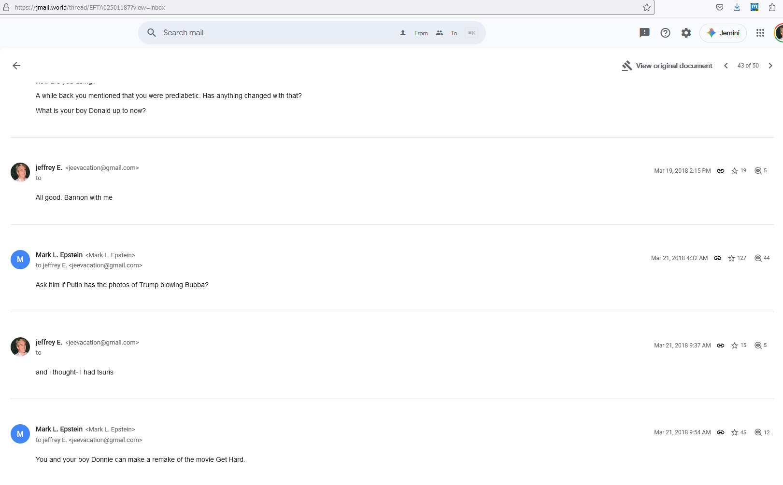The image size is (783, 485).
Task: Copy link of Mar 21, 2018 9:54 AM message
Action: click(x=721, y=432)
